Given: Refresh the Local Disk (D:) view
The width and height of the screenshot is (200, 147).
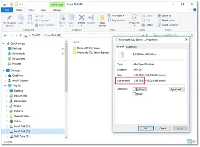Looking at the screenshot, I should (x=147, y=35).
